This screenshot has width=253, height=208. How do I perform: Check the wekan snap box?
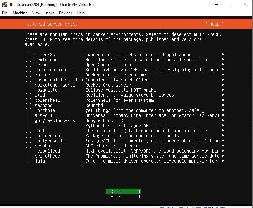pyautogui.click(x=28, y=65)
